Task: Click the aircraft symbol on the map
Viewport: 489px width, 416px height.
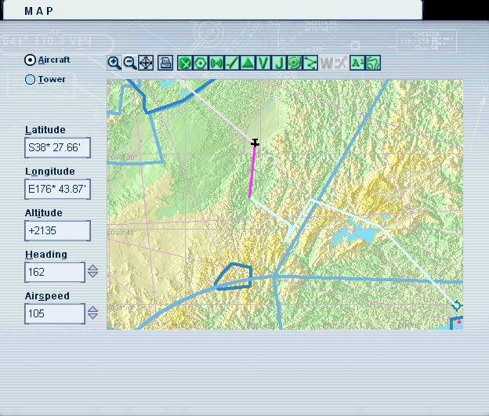Action: coord(255,143)
